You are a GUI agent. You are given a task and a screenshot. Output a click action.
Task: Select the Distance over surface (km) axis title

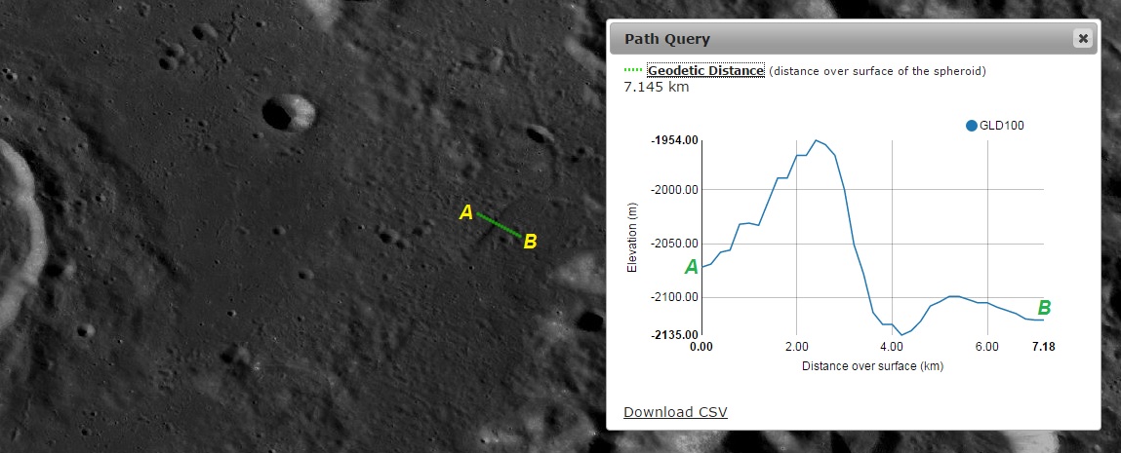[873, 366]
